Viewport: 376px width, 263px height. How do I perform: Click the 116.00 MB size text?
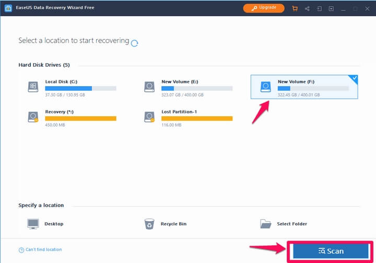(x=171, y=125)
